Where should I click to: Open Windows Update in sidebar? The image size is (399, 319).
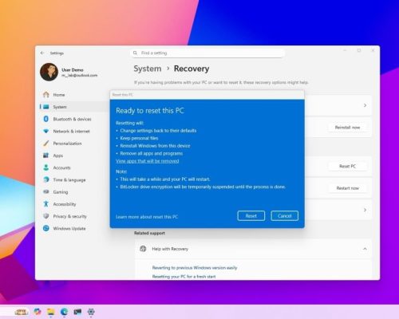pyautogui.click(x=69, y=228)
